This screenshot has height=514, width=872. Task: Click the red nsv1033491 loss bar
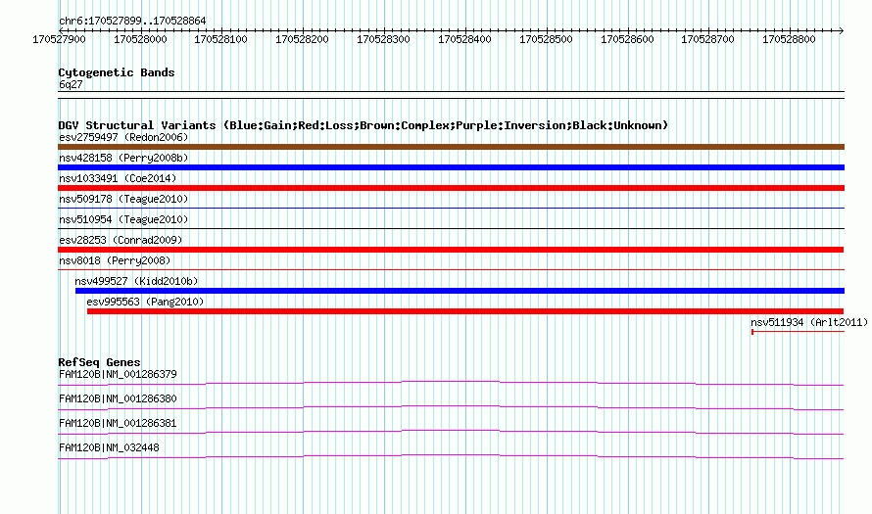(451, 188)
